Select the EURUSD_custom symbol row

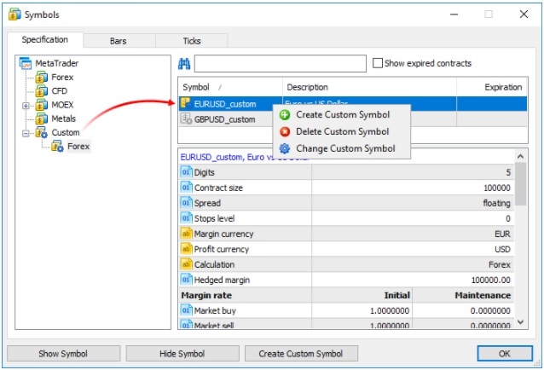353,104
